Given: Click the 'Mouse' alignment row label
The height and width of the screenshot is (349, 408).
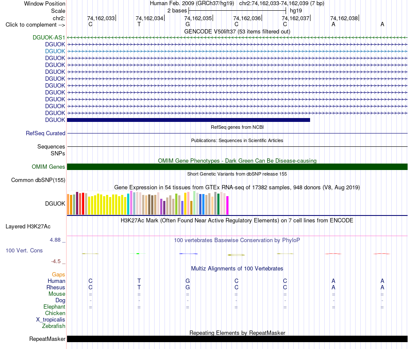Looking at the screenshot, I should [x=57, y=294].
